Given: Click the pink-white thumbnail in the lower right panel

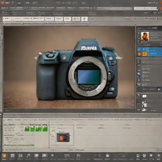Looking at the screenshot, I should click(x=144, y=96).
